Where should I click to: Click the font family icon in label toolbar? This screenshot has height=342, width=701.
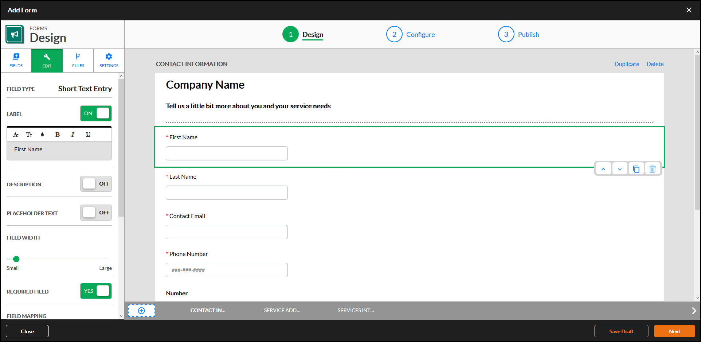click(x=16, y=135)
